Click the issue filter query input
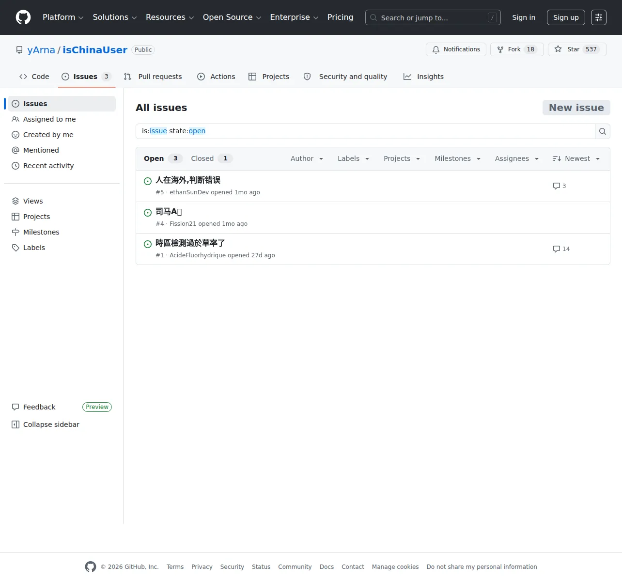 click(x=365, y=131)
